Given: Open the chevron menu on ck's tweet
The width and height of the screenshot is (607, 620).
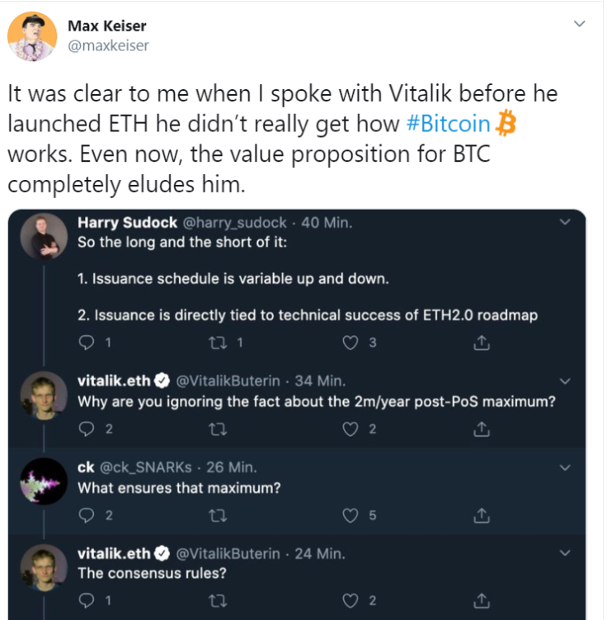Looking at the screenshot, I should coord(565,468).
